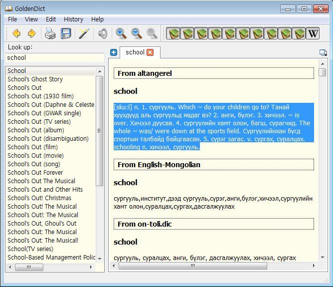Select 'School' in the word list
The width and height of the screenshot is (333, 287).
(x=51, y=70)
